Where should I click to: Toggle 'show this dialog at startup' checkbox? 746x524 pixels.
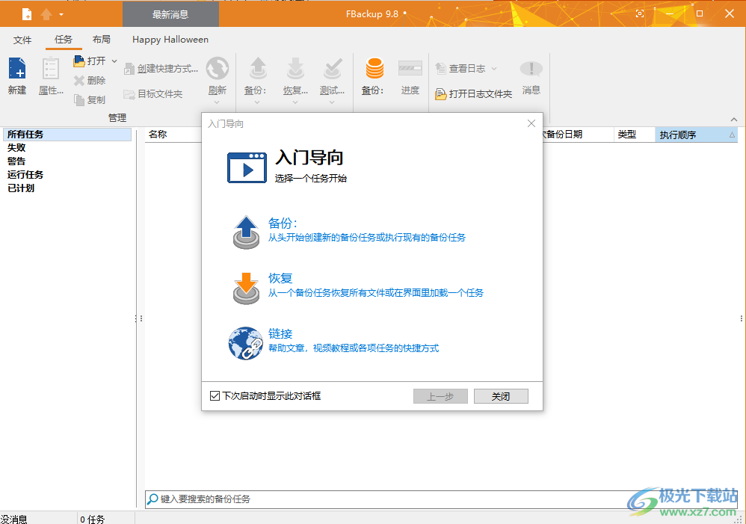(215, 396)
